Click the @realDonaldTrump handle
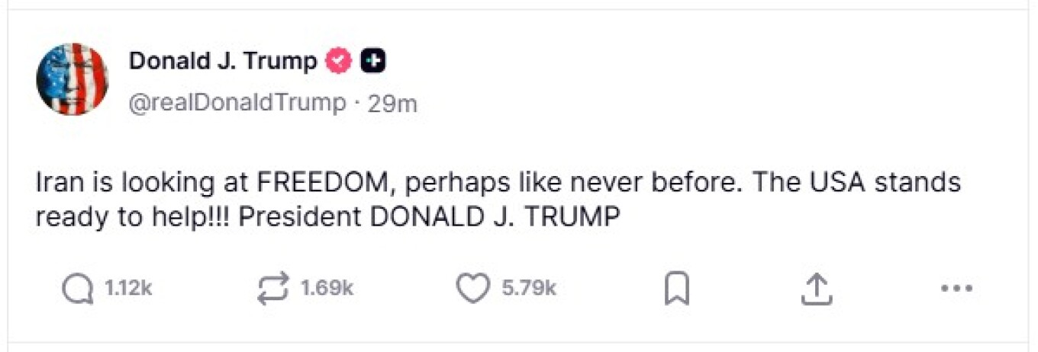Screen dimensions: 1038x352 pyautogui.click(x=237, y=103)
